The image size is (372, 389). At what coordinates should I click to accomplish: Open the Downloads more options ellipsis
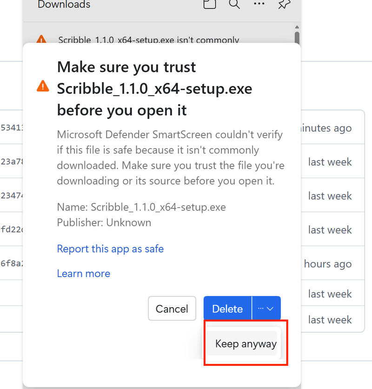(x=259, y=4)
